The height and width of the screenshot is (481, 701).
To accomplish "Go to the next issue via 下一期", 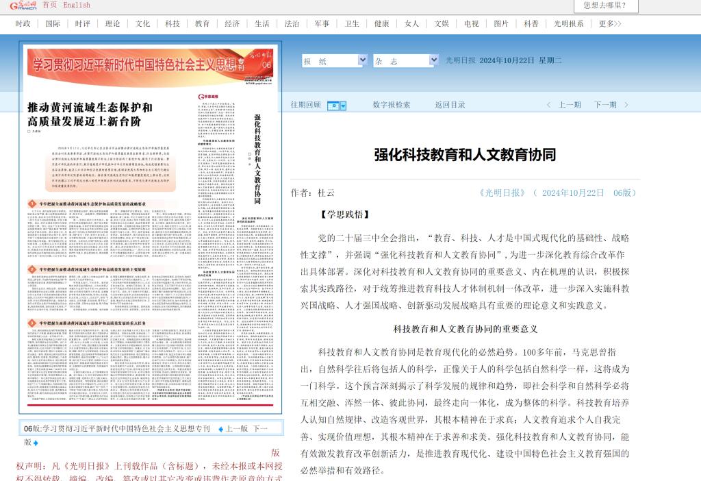I will [605, 105].
